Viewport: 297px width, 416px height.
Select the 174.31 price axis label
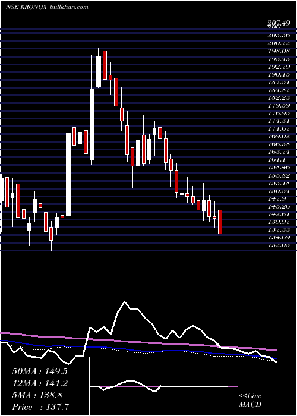pyautogui.click(x=279, y=121)
